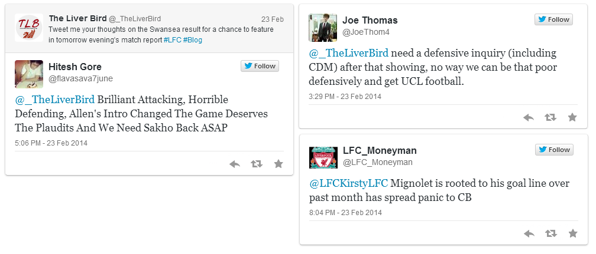Click LFC_Moneyman's Liverpool crest avatar

pos(323,157)
